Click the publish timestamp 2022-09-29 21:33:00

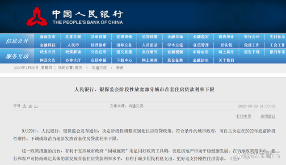click(x=257, y=106)
